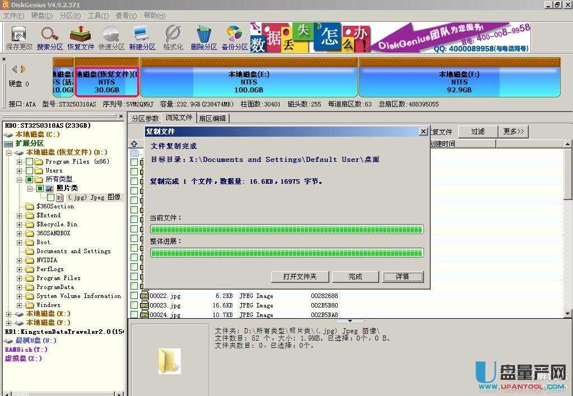Check the Program Files (x86) folder checkbox

click(29, 161)
